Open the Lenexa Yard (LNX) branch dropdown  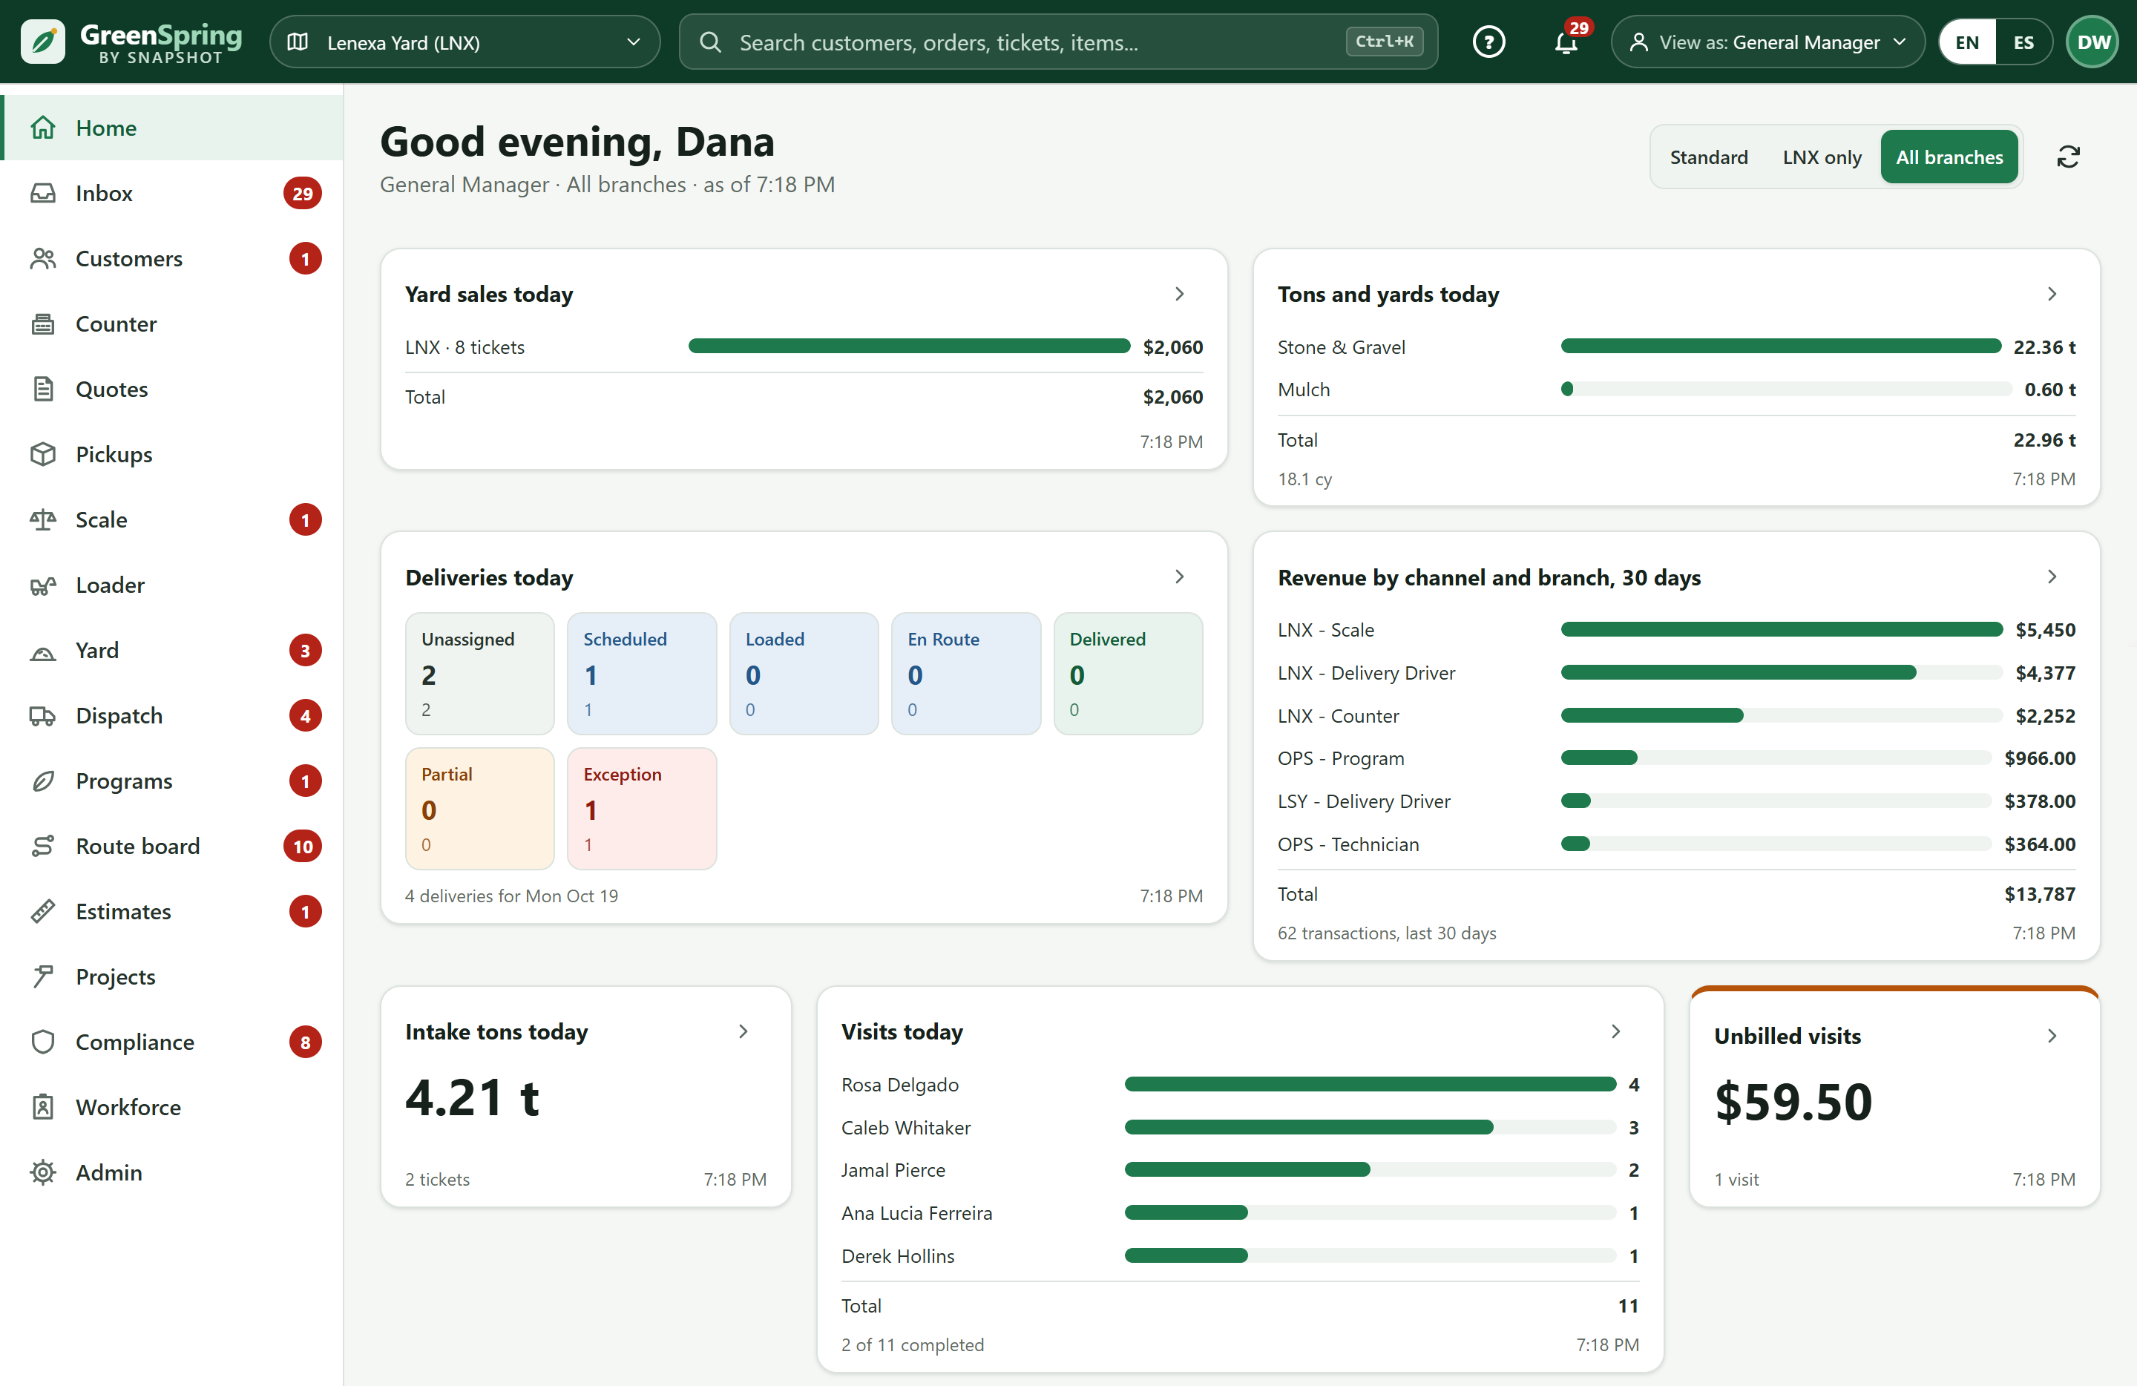(465, 42)
